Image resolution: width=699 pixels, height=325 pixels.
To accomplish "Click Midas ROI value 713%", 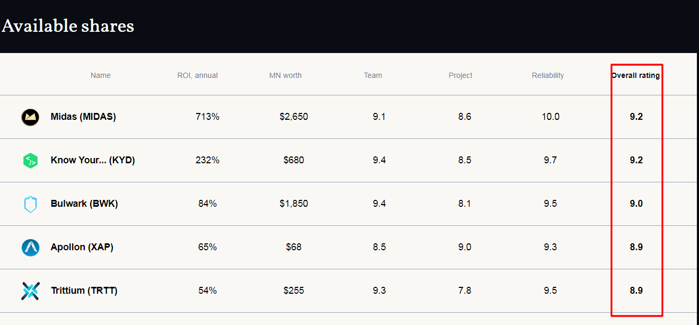I will pos(207,117).
